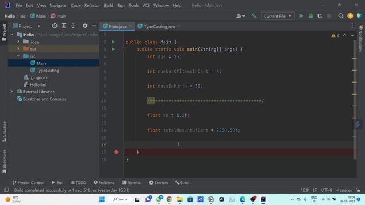Collapse the src folder
Image resolution: width=365 pixels, height=205 pixels.
[x=18, y=56]
